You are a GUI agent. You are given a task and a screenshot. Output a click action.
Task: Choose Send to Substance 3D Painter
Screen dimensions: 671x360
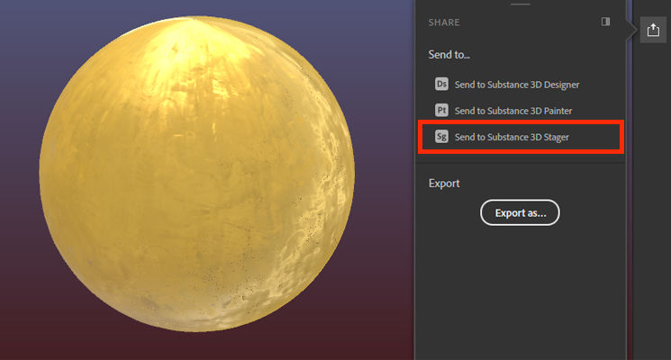(513, 111)
